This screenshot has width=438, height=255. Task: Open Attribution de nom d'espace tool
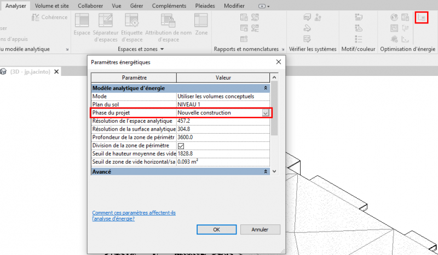pyautogui.click(x=168, y=28)
